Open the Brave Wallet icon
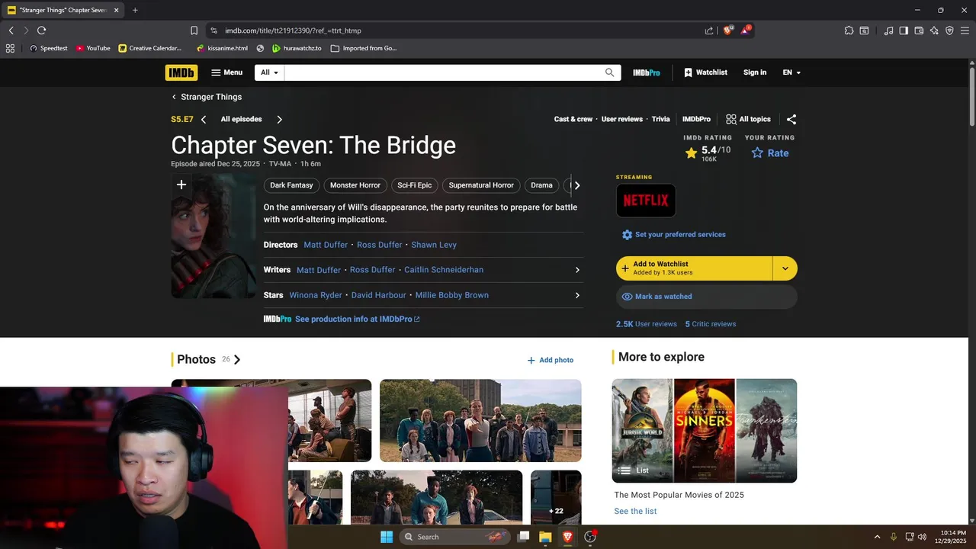The height and width of the screenshot is (549, 976). [x=919, y=30]
